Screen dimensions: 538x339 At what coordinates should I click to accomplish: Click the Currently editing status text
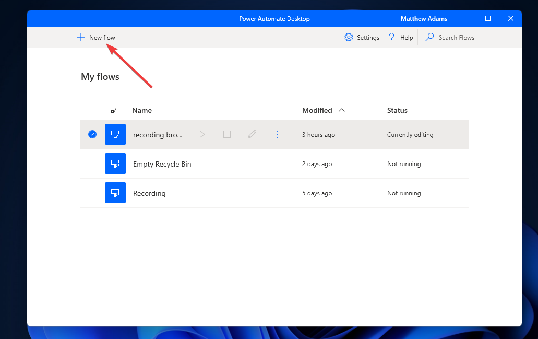pyautogui.click(x=410, y=135)
